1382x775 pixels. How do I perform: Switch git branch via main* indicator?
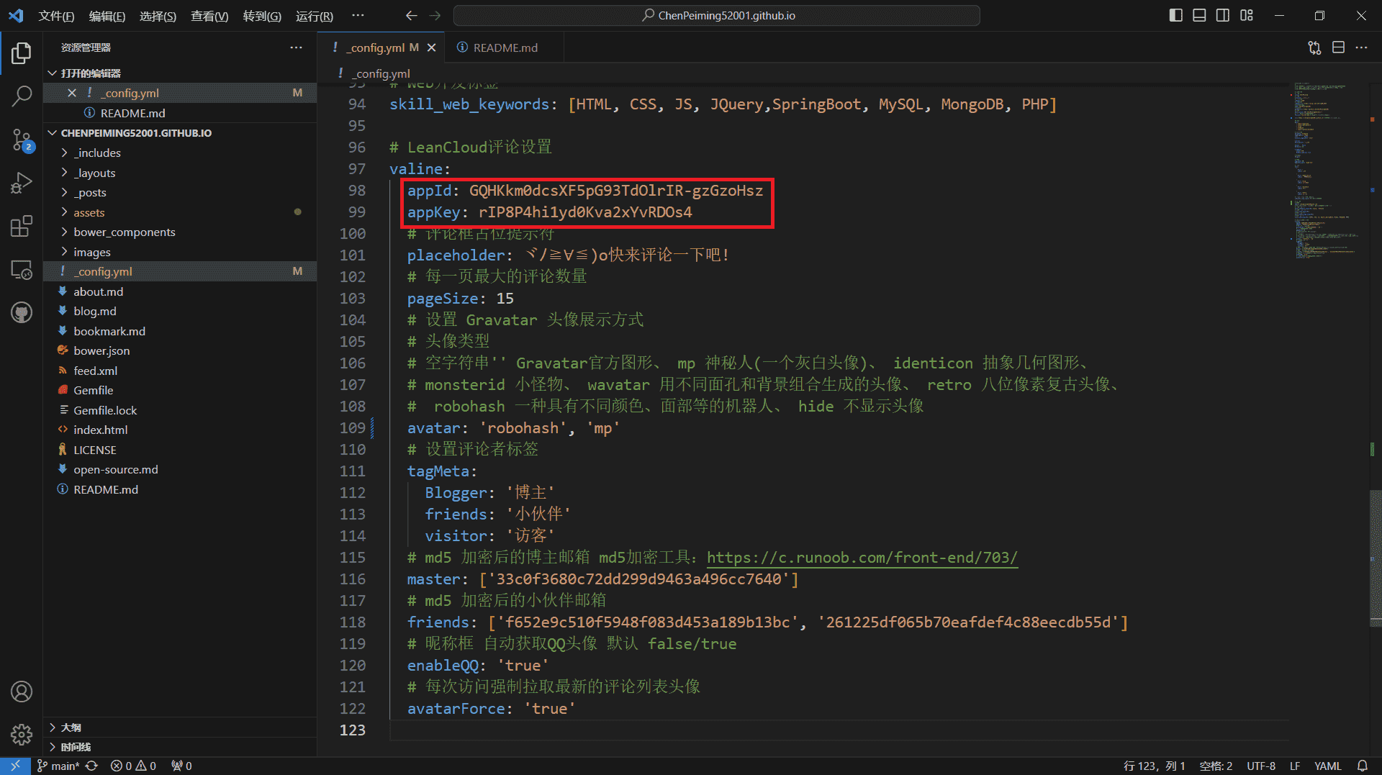pos(58,766)
